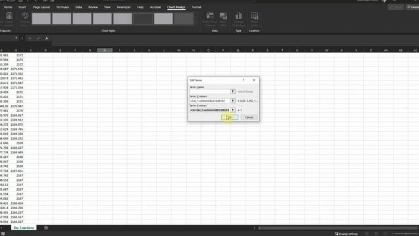Open the View ribbon tab
Screen dimensions: 419x236
point(107,7)
